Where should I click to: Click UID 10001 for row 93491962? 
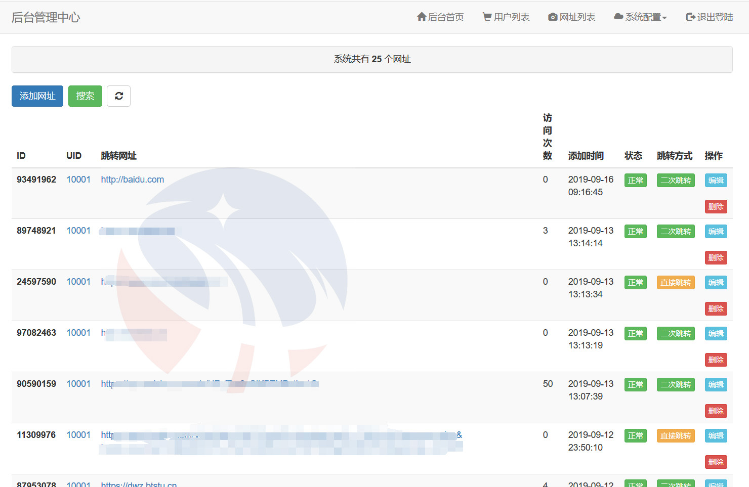78,180
